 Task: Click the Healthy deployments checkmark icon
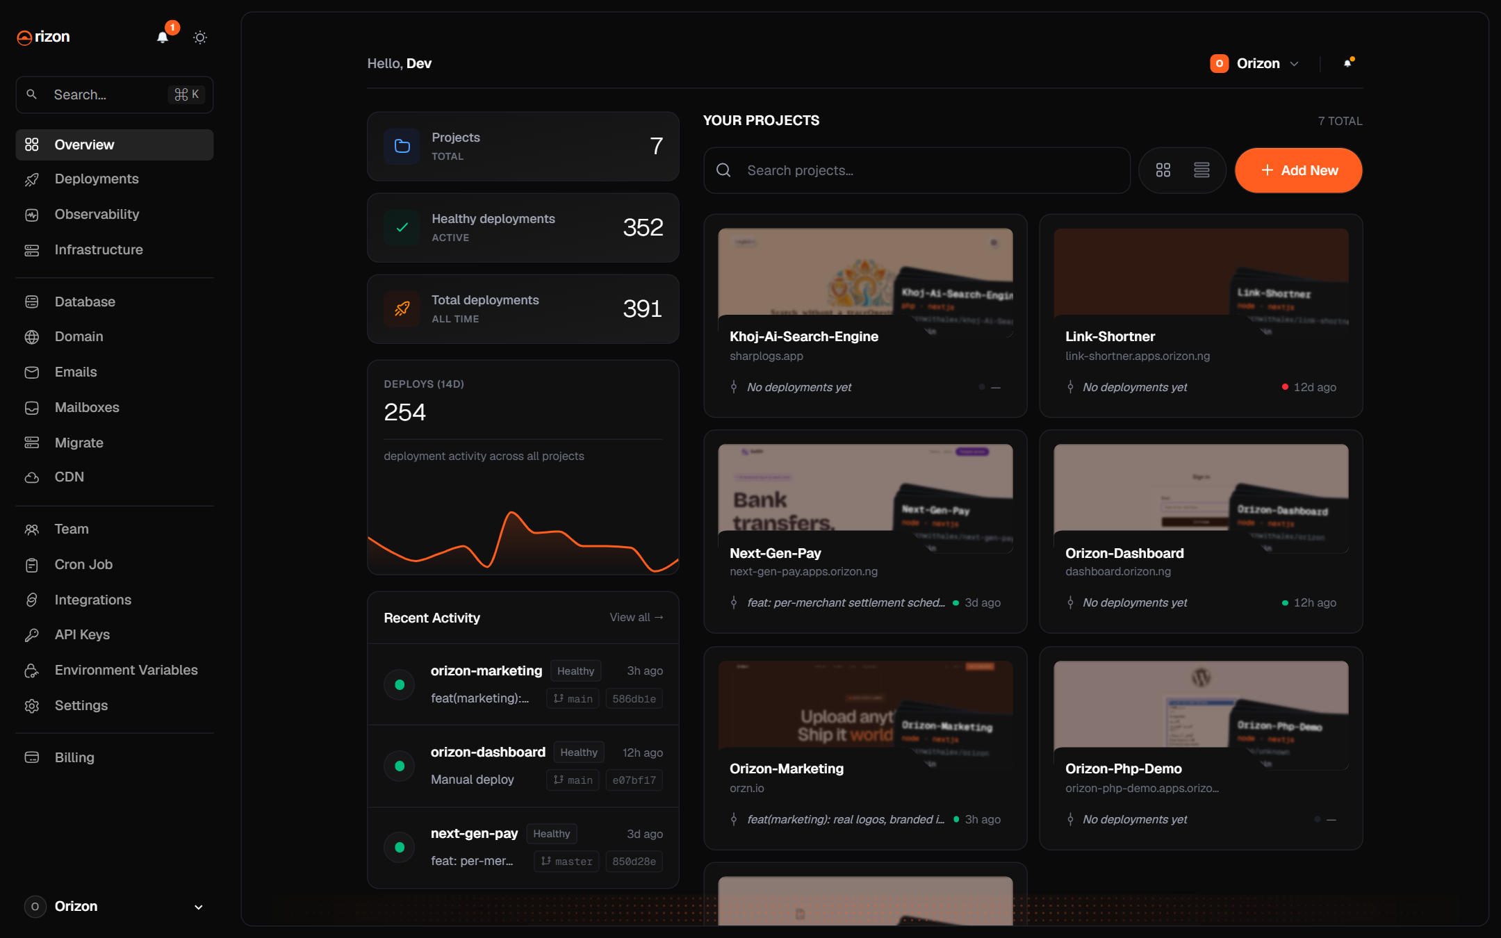(x=402, y=227)
